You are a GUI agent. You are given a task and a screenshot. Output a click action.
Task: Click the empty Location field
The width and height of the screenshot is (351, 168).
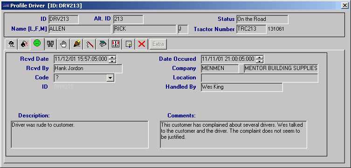click(x=260, y=78)
